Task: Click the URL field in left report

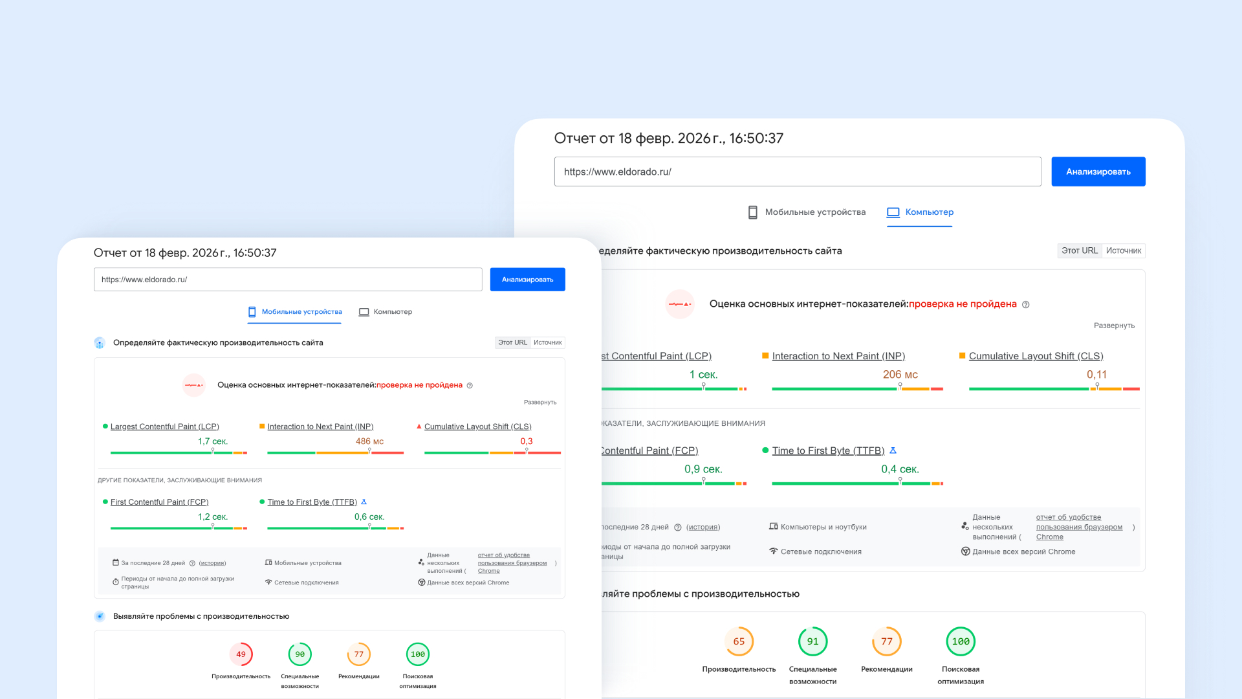Action: (x=288, y=280)
